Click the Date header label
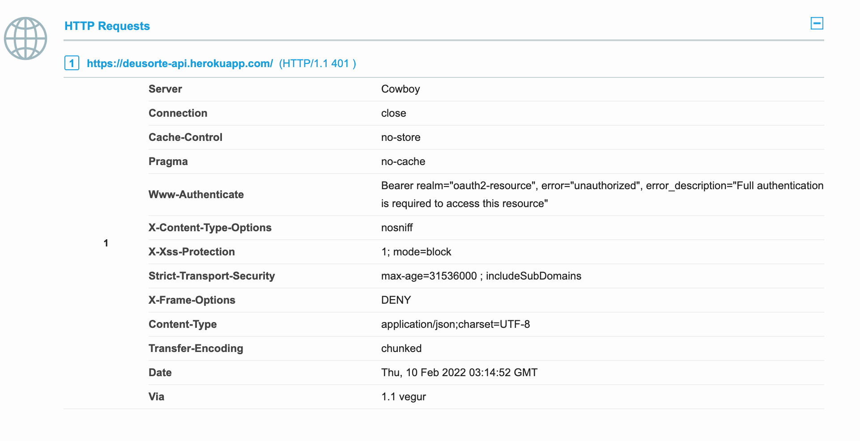 pos(160,373)
